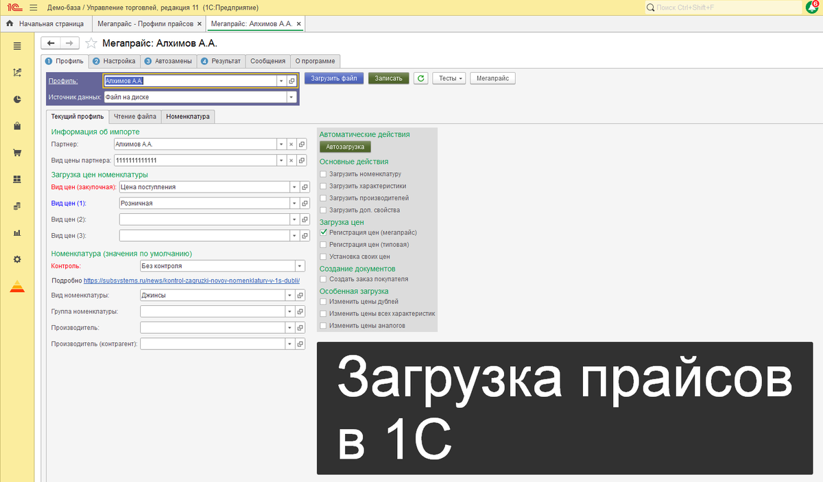Open the hamburger menu in the title bar
The image size is (823, 482).
click(33, 7)
